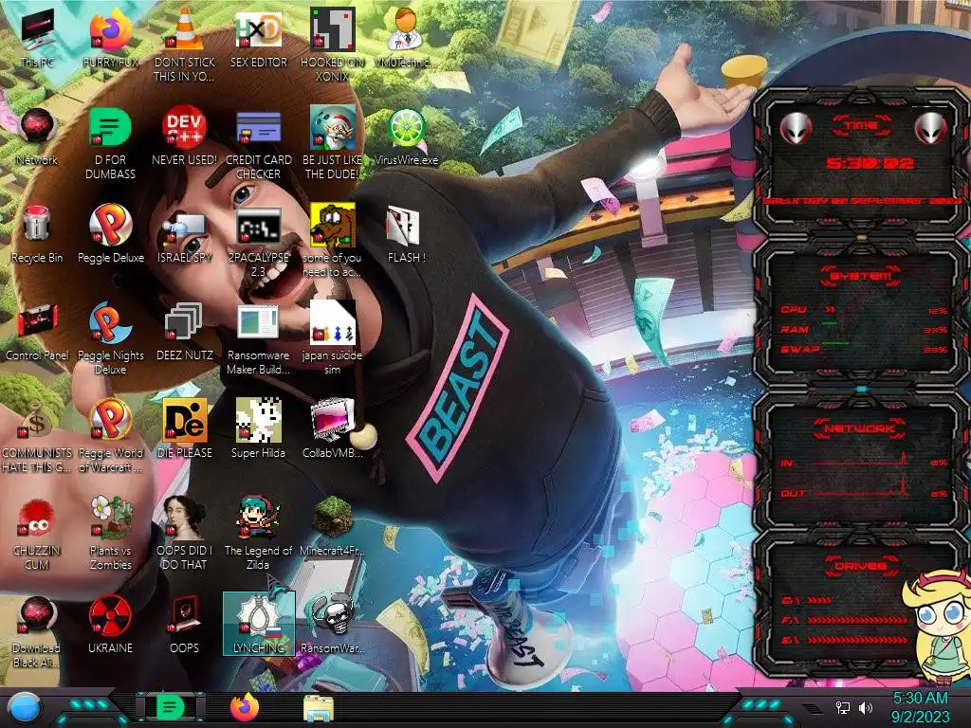Image resolution: width=971 pixels, height=728 pixels.
Task: Launch Plants vs Zombies from the desktop
Action: click(110, 534)
